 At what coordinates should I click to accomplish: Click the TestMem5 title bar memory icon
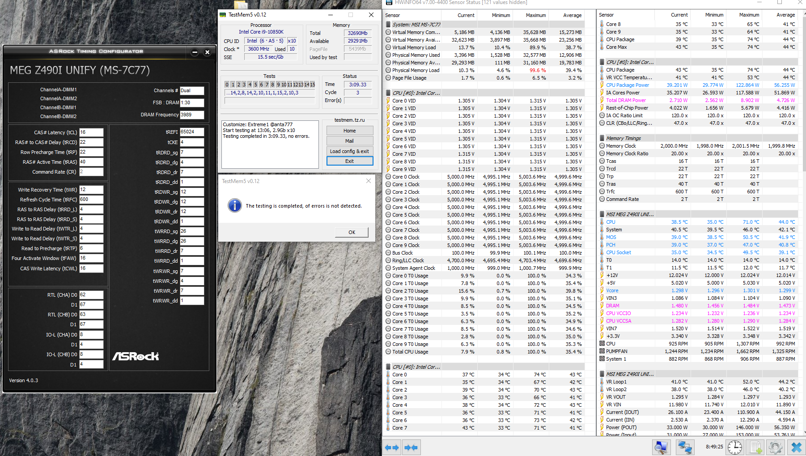[x=223, y=15]
